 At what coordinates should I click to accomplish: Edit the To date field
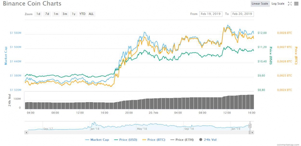pos(242,14)
